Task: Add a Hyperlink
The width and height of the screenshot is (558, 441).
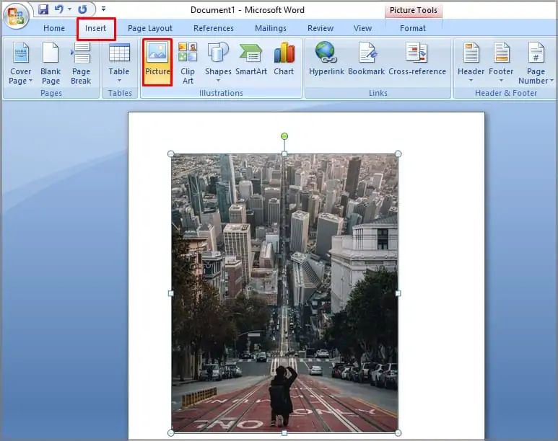Action: tap(326, 59)
